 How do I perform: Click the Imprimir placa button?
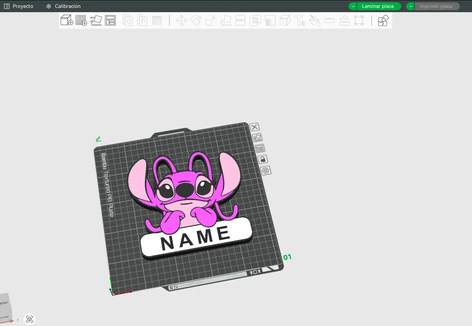point(437,6)
